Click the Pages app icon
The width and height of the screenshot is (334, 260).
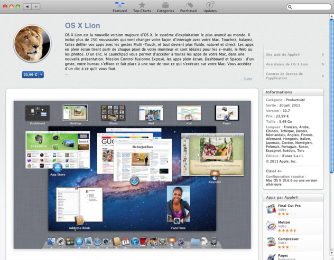(x=271, y=257)
